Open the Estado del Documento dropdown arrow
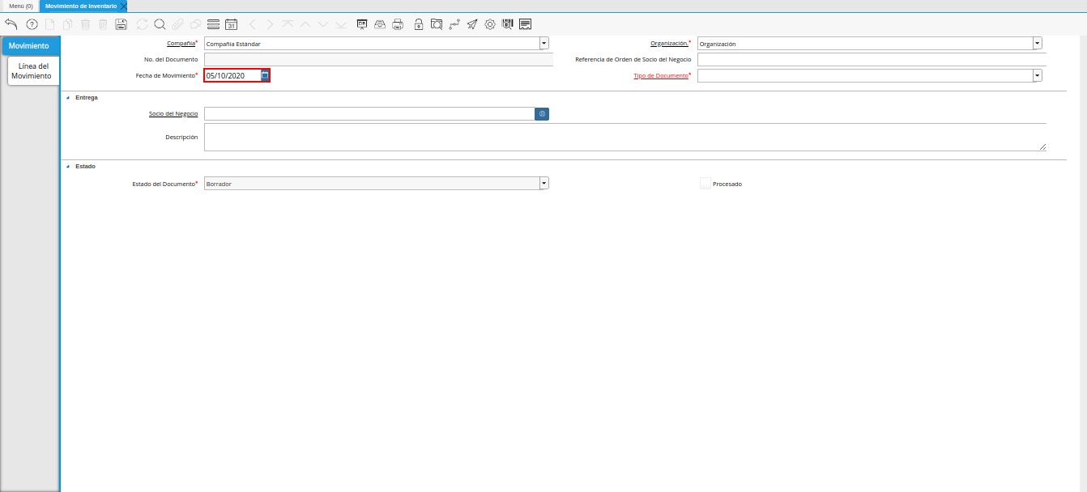The image size is (1087, 492). (544, 184)
